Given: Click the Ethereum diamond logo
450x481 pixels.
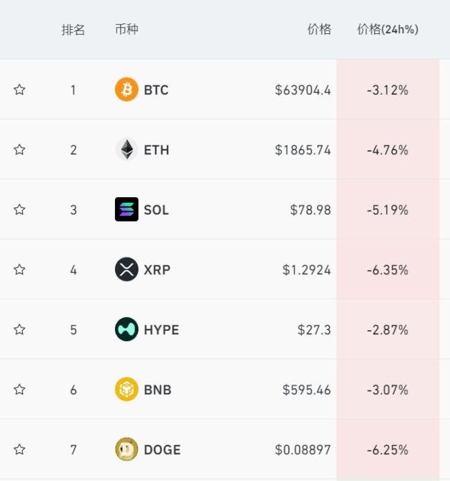Looking at the screenshot, I should 127,149.
